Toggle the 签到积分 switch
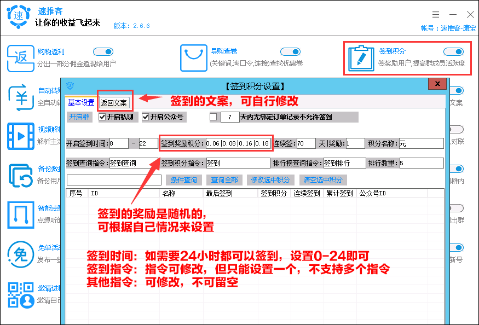This screenshot has height=325, width=479. (x=453, y=51)
